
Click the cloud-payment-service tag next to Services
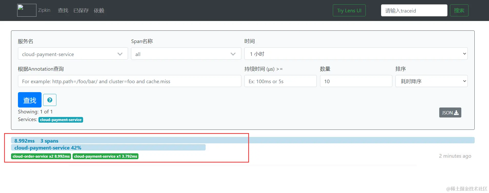(61, 120)
